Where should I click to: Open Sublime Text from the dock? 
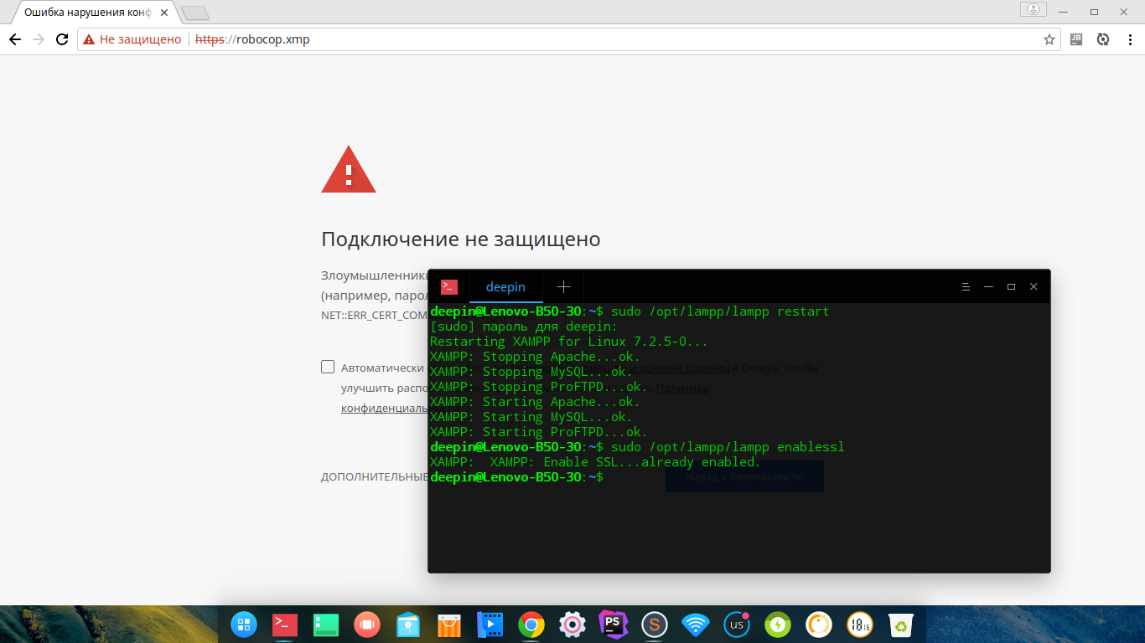655,624
